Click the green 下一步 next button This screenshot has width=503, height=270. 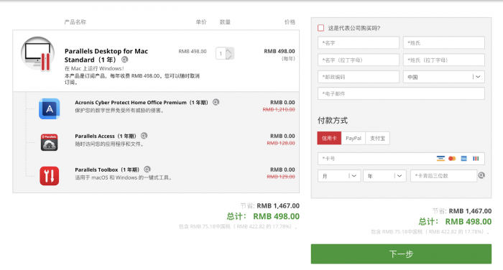coord(401,254)
